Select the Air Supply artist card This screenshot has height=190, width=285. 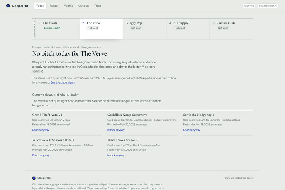click(188, 29)
